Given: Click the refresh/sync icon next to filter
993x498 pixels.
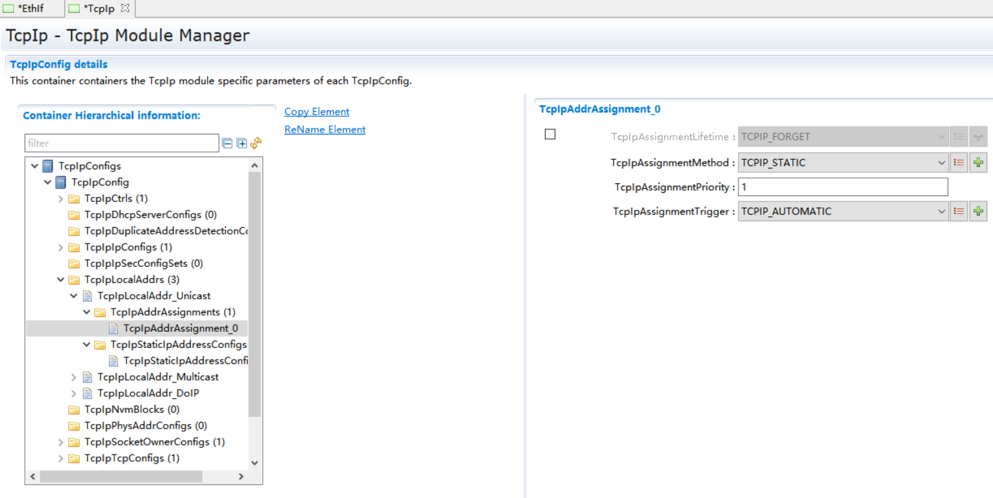Looking at the screenshot, I should tap(256, 143).
